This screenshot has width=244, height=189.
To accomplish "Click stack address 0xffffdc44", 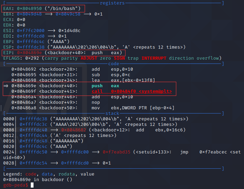I will (34, 136).
